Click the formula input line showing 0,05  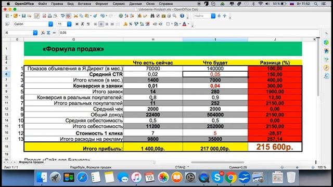[x=188, y=33]
